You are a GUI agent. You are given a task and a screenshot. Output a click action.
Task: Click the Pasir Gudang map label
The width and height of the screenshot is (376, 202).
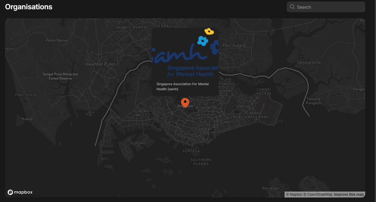tap(234, 45)
